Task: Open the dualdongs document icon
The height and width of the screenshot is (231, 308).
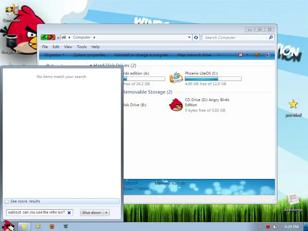Action: pyautogui.click(x=293, y=202)
